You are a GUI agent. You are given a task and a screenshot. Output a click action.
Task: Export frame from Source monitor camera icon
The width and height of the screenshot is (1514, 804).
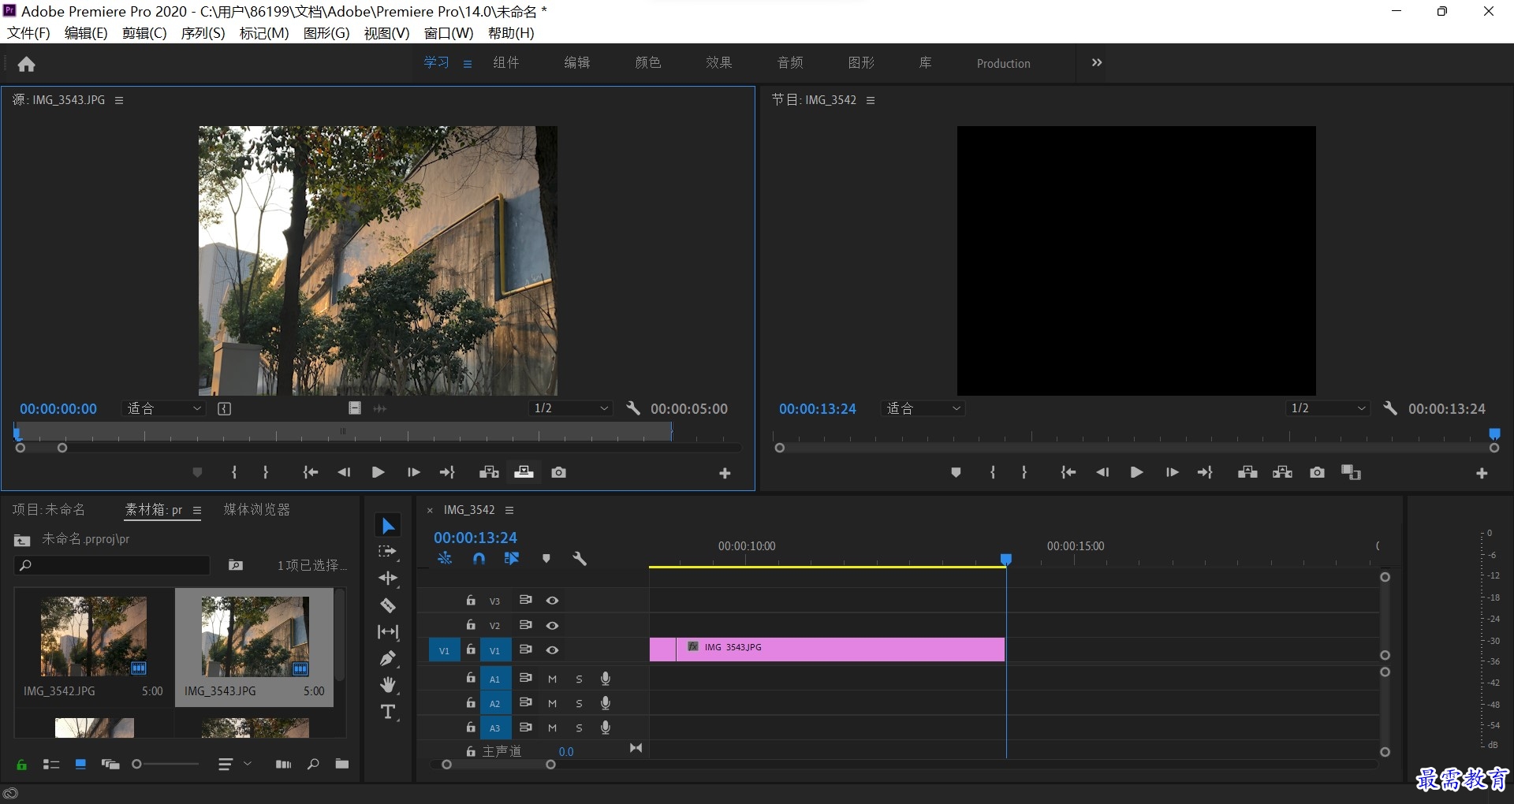click(559, 472)
